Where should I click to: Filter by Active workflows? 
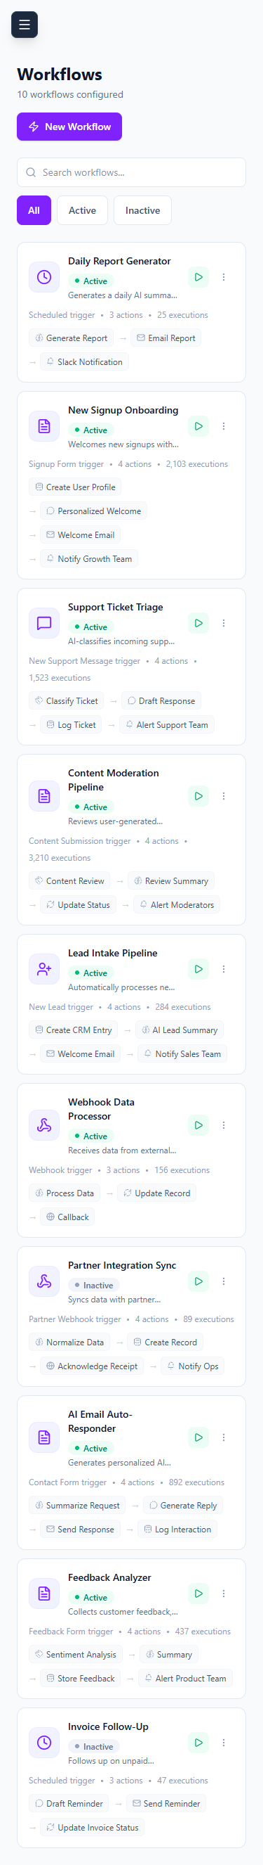82,211
